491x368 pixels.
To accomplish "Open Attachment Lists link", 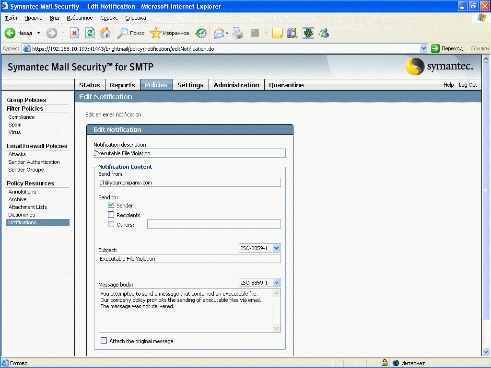I will [27, 207].
